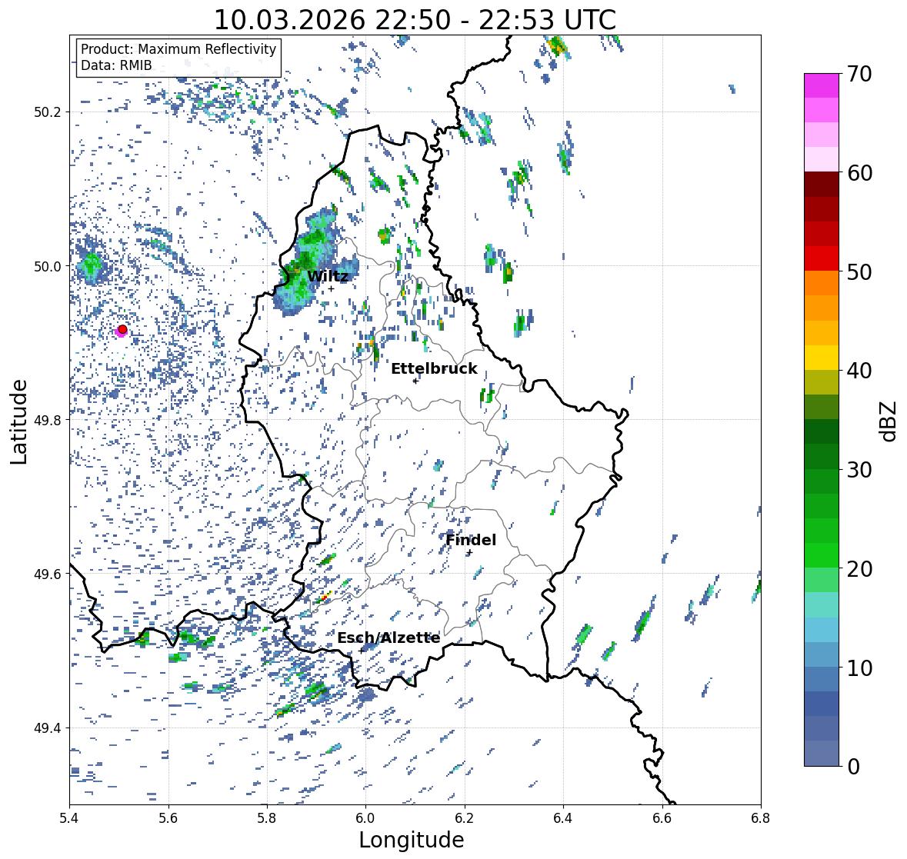This screenshot has width=907, height=859.
Task: Click the latitude tick label 49.8
Action: [48, 420]
